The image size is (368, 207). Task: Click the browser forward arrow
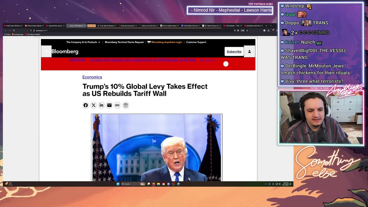(9, 30)
